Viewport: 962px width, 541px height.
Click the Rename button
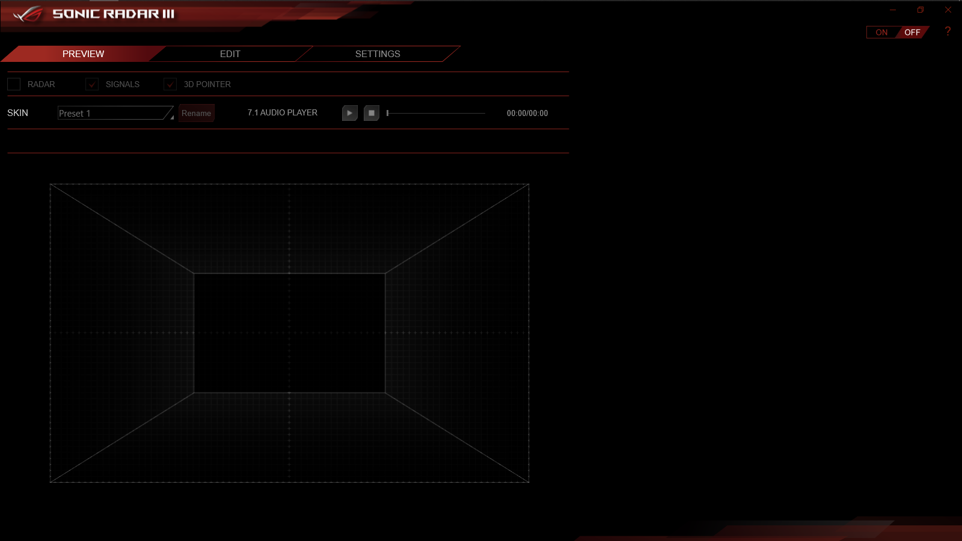point(197,113)
